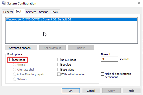
Task: Enable the Safe boot checkbox
Action: point(11,60)
